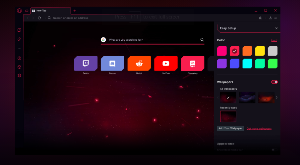The width and height of the screenshot is (300, 165).
Task: Reload the page
Action: (39, 18)
